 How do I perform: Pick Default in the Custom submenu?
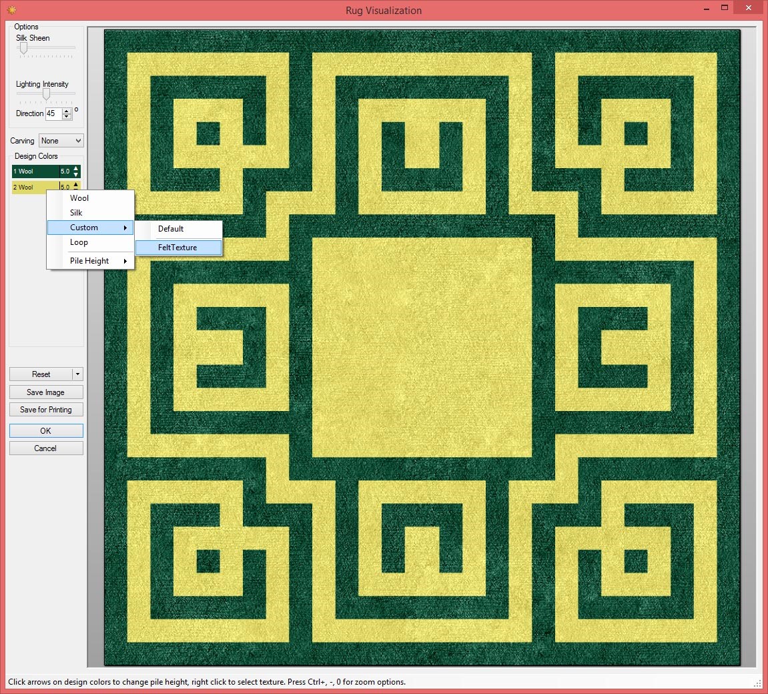tap(171, 229)
